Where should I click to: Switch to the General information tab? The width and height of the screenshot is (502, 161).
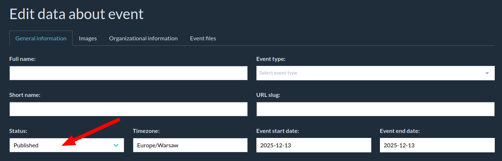[41, 38]
